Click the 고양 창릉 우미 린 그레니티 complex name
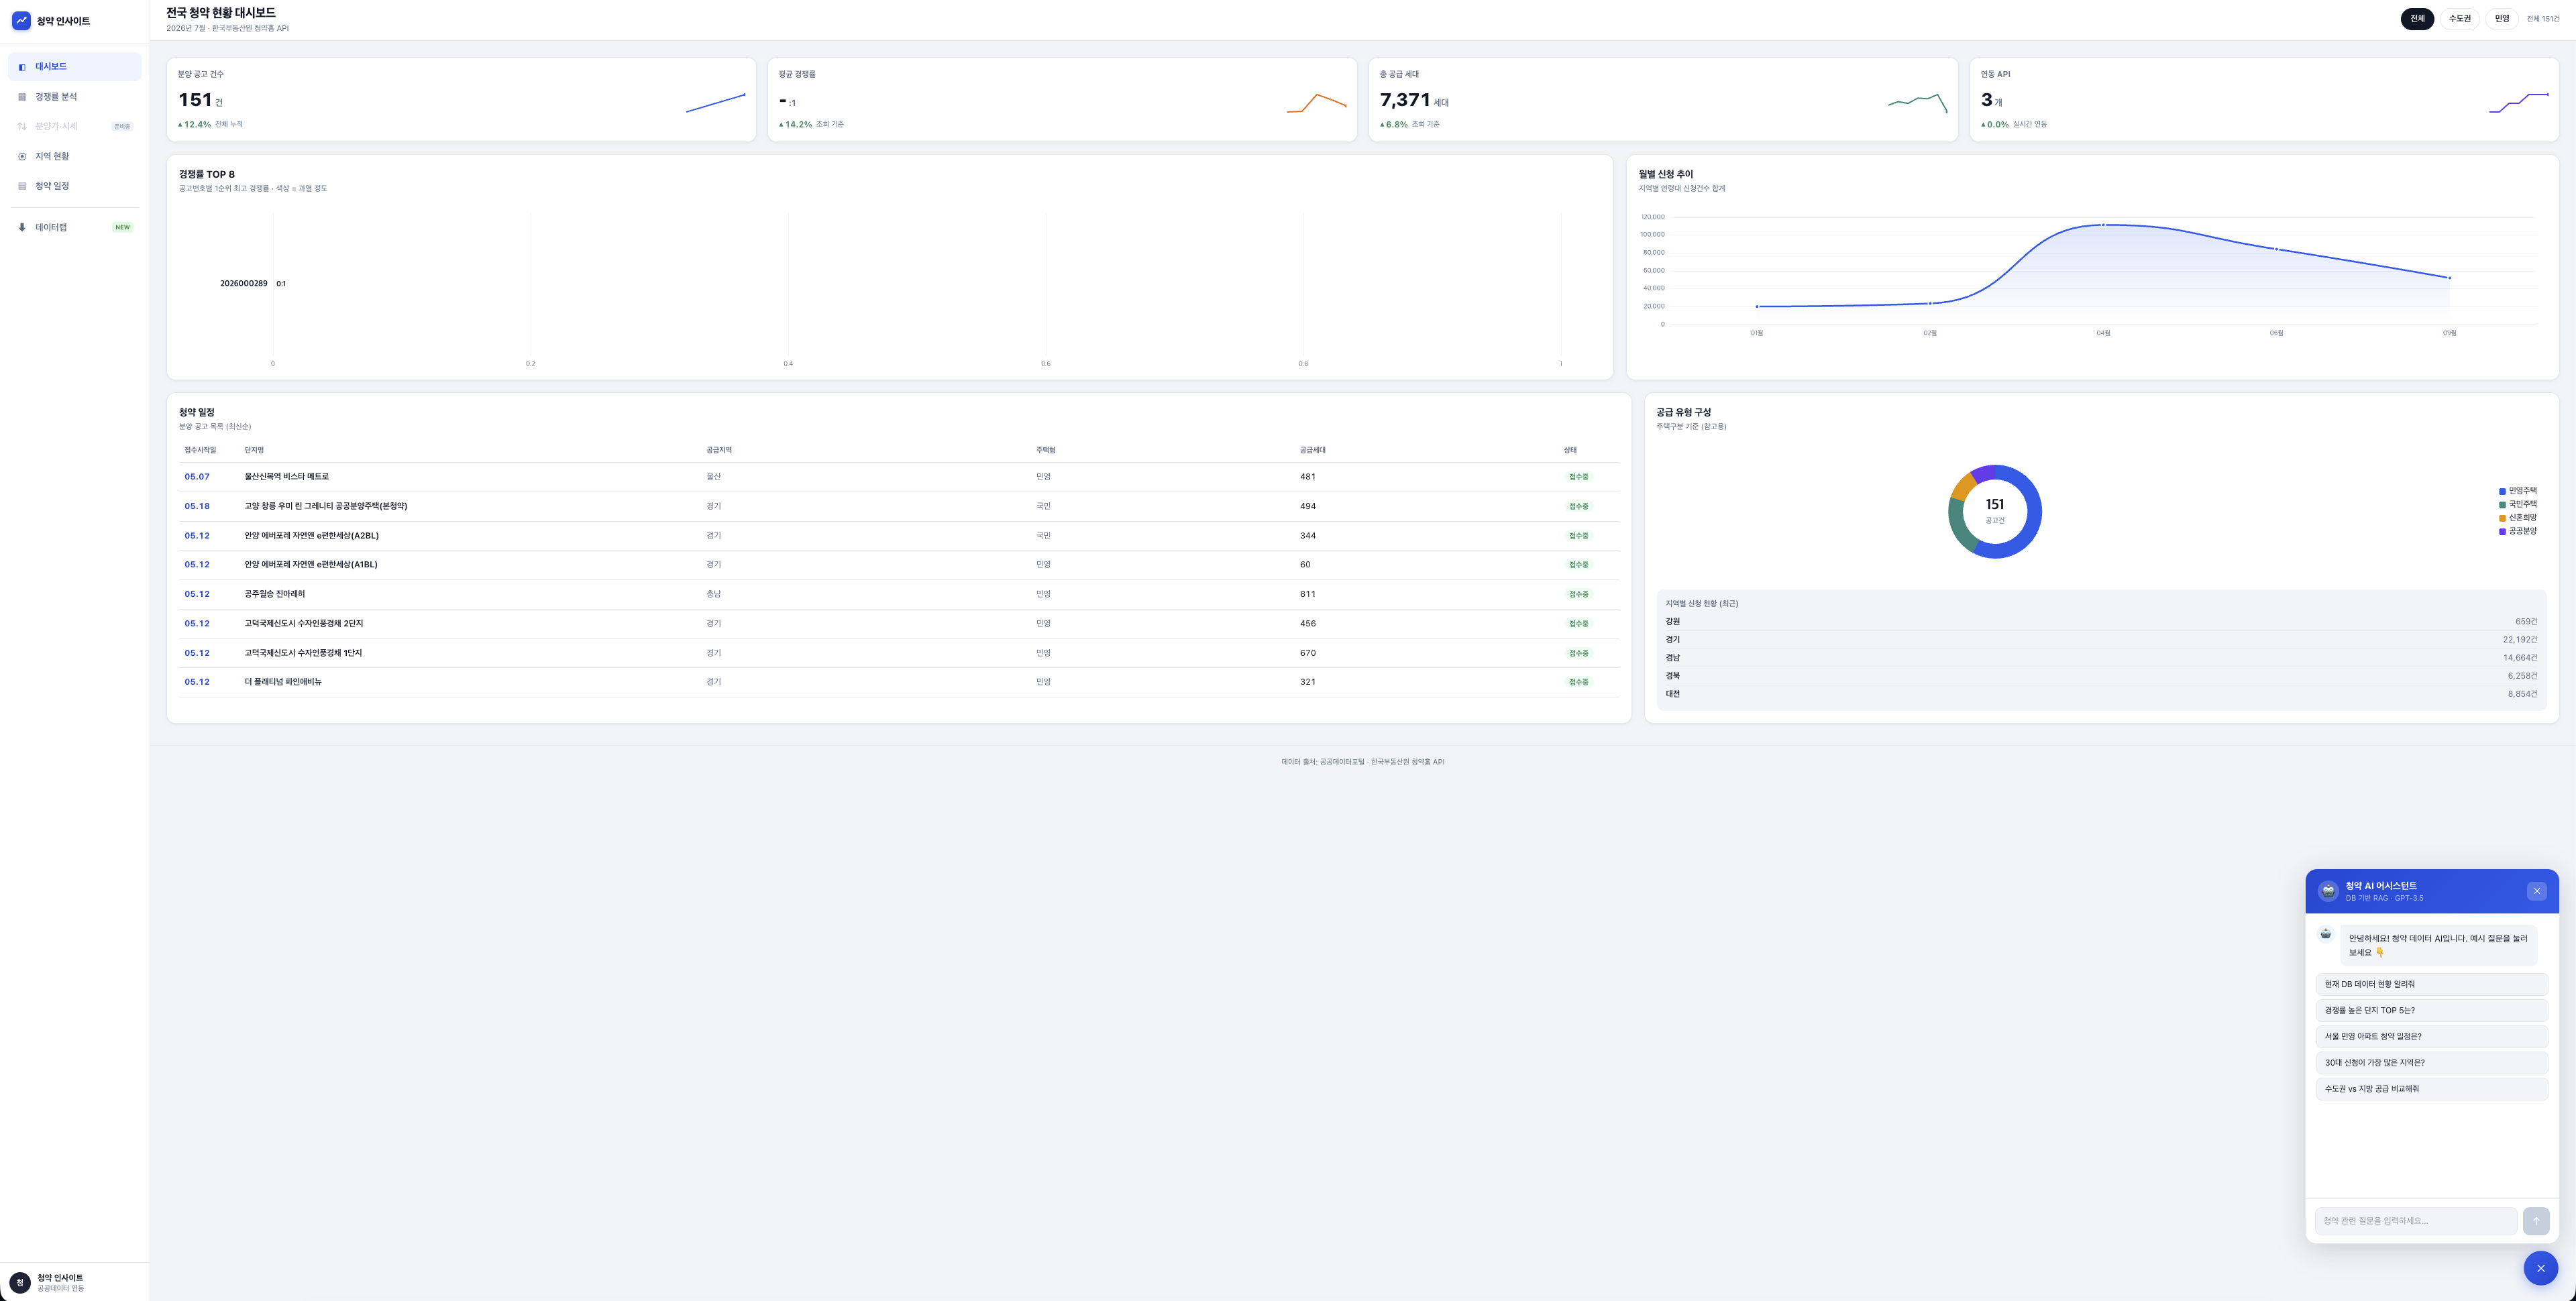Viewport: 2576px width, 1301px height. coord(326,506)
